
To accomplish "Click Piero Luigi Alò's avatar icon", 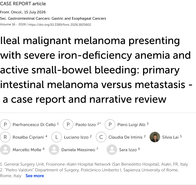I will (x=110, y=124).
